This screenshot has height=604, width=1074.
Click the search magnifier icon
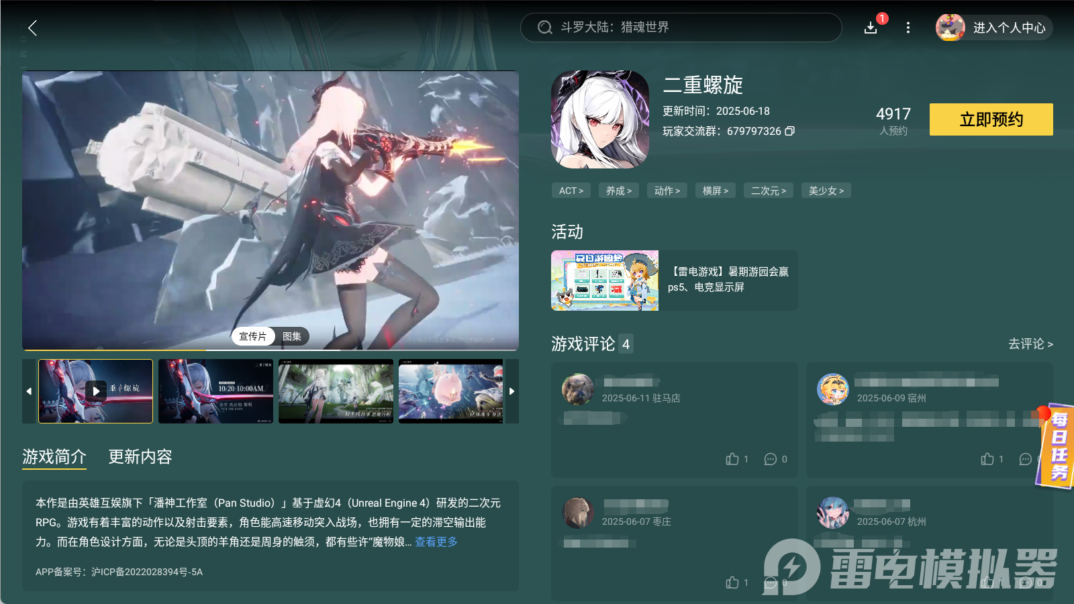pos(544,28)
